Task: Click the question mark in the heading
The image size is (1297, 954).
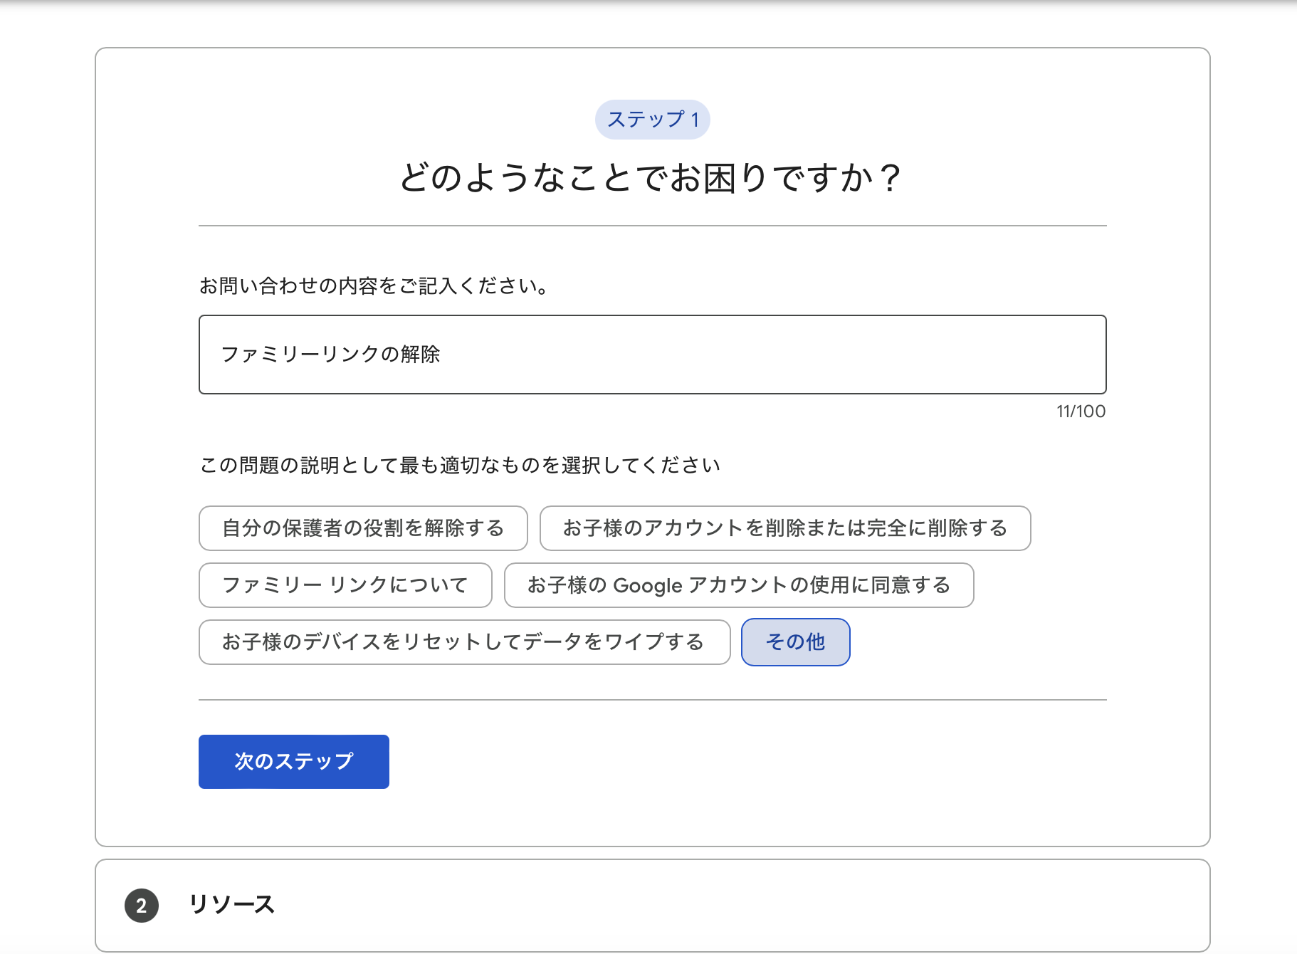Action: point(890,178)
